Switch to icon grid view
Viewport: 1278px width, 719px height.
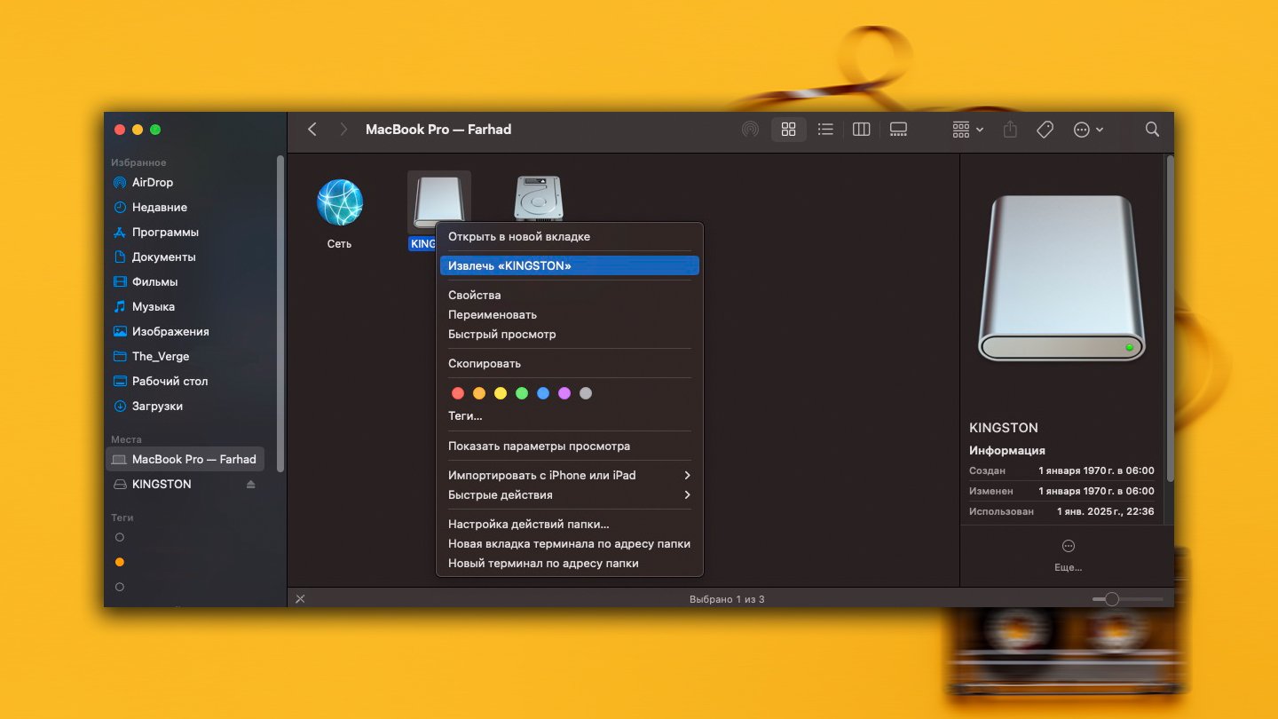[788, 130]
